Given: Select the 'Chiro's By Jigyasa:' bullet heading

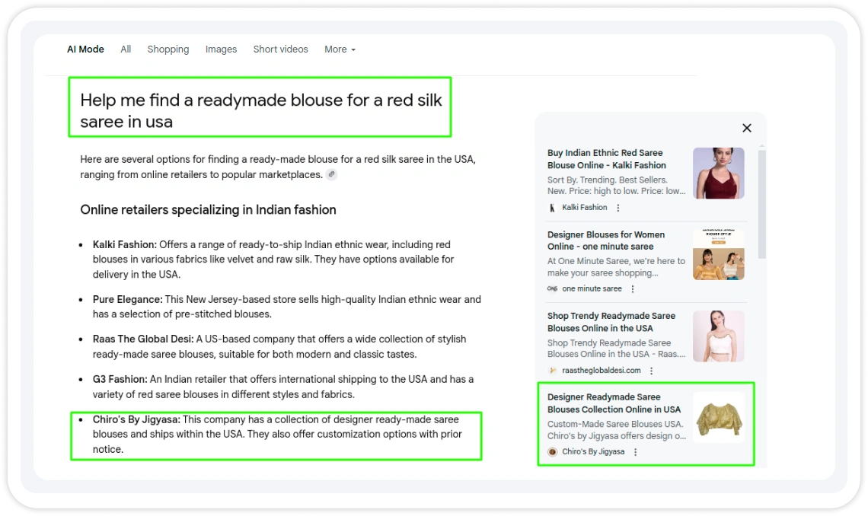Looking at the screenshot, I should point(136,420).
